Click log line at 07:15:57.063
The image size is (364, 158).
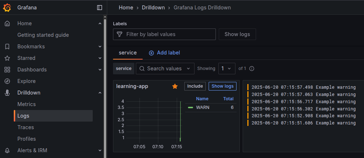click(x=304, y=95)
